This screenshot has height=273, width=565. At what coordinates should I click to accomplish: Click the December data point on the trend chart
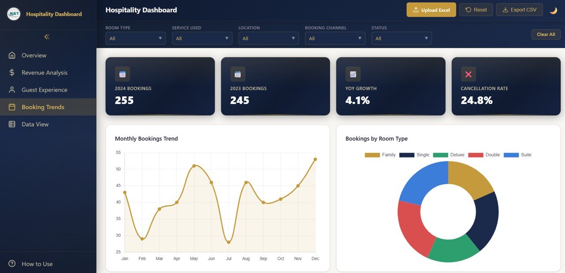point(315,159)
